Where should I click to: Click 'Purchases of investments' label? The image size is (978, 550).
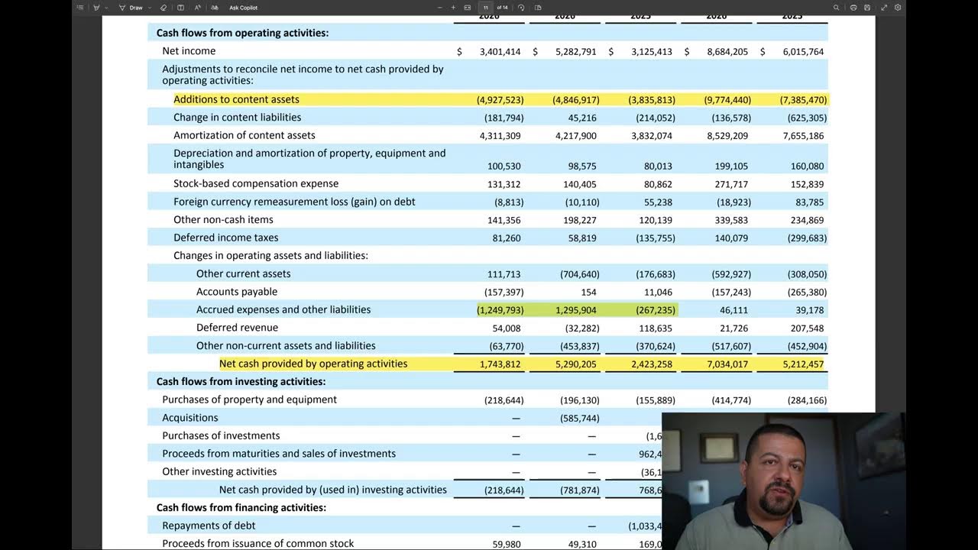click(221, 435)
